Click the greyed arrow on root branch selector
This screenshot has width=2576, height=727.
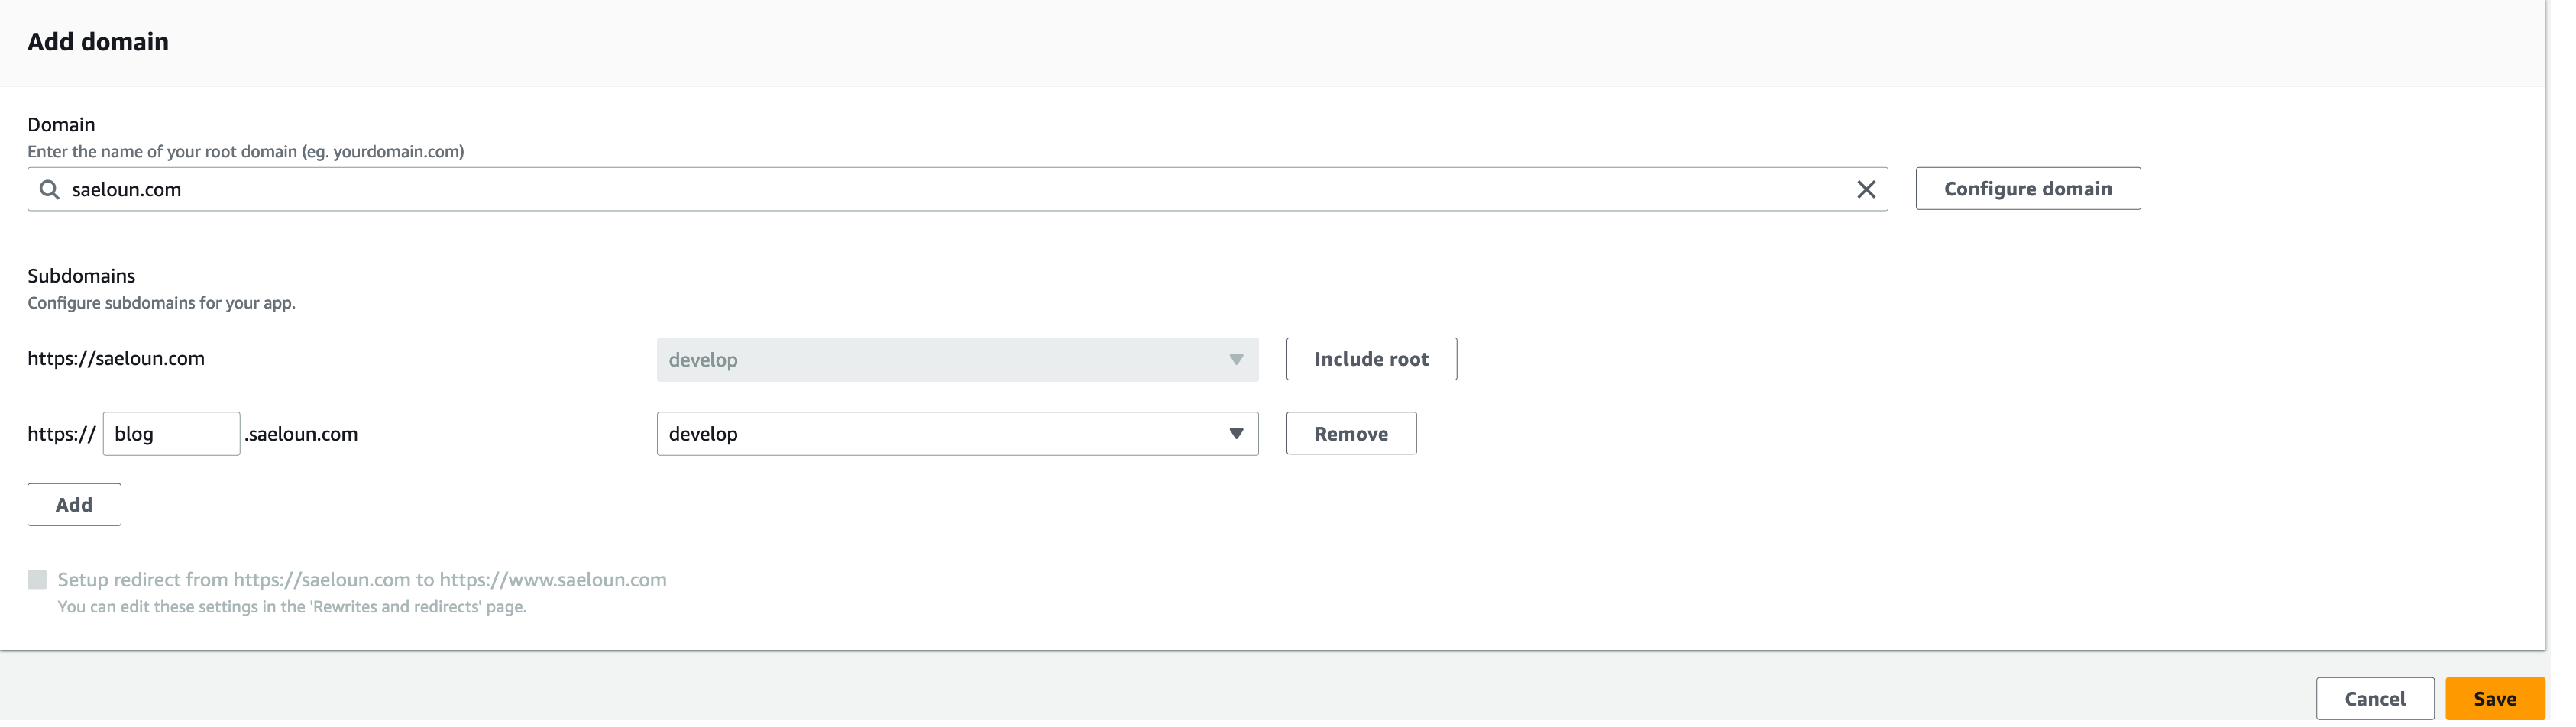[x=1236, y=360]
